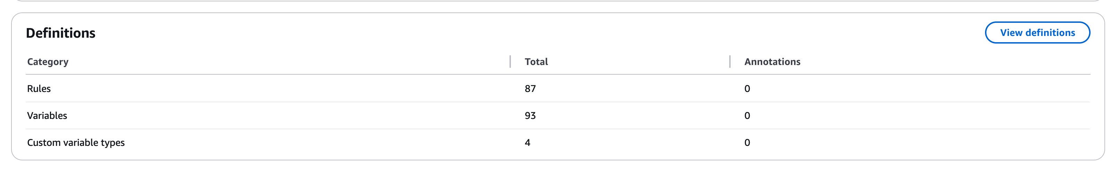
Task: Click the Rules total of 87
Action: click(x=530, y=89)
